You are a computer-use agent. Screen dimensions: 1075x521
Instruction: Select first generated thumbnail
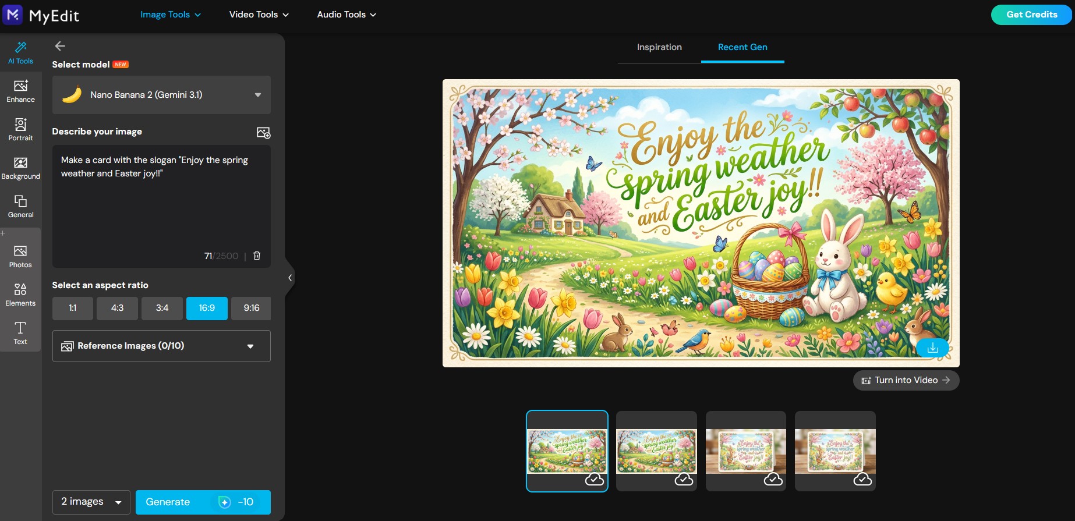(x=567, y=451)
